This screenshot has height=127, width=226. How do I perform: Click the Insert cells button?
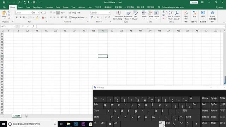tap(144, 15)
